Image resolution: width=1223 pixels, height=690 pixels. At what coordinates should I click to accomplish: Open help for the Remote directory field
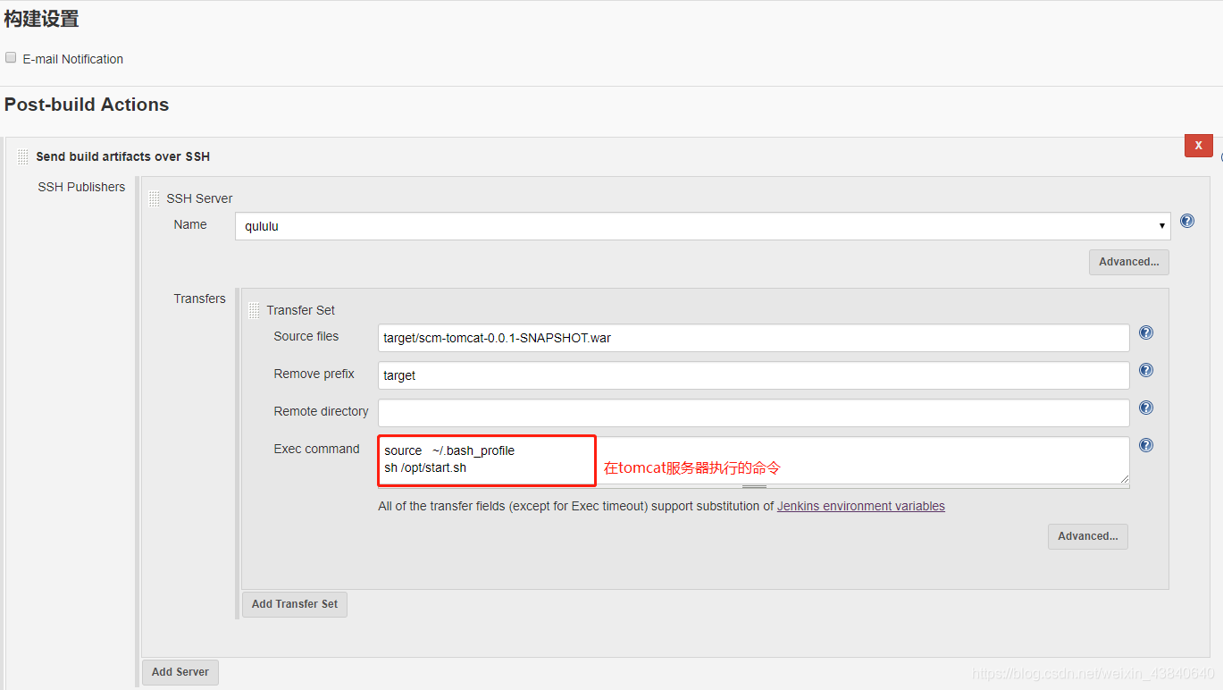pos(1146,408)
